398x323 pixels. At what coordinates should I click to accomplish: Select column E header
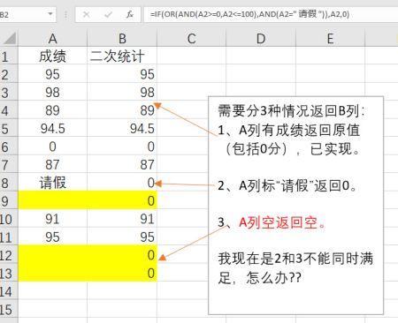coord(330,38)
